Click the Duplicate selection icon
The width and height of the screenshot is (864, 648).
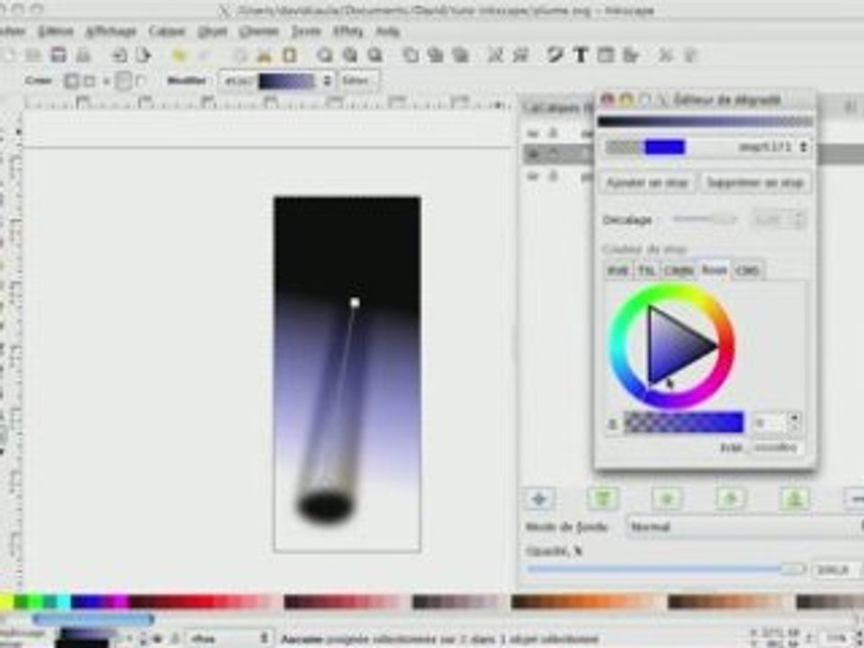click(x=410, y=55)
